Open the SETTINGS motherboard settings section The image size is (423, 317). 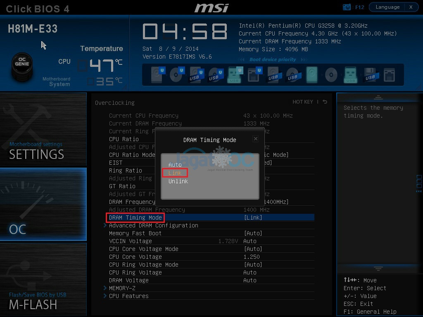[43, 129]
